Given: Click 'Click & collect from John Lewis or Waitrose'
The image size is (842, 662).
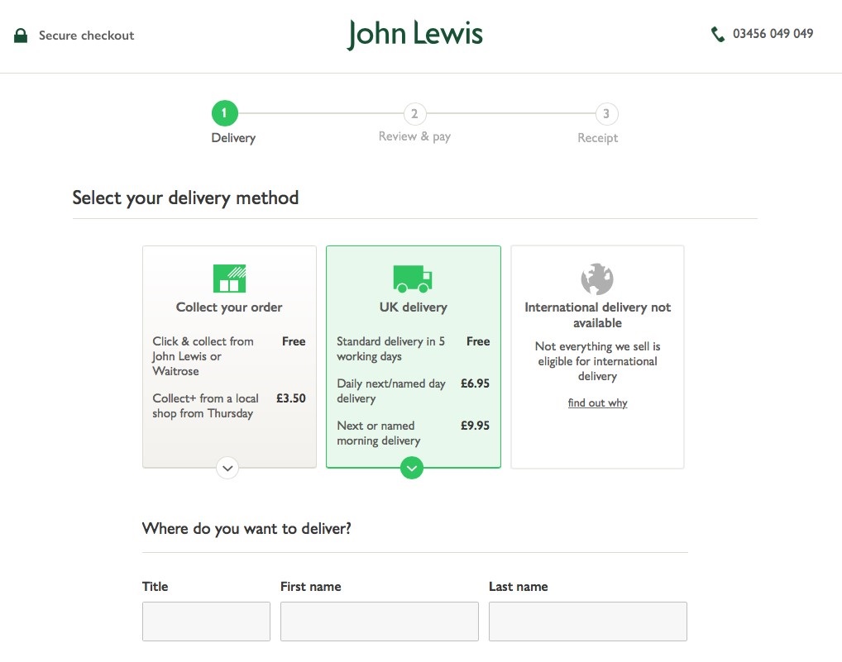Looking at the screenshot, I should pos(203,356).
